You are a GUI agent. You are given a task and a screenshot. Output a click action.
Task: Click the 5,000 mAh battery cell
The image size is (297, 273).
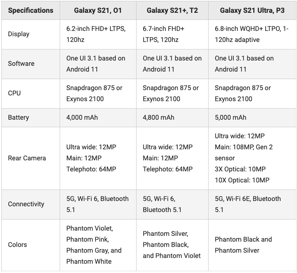pyautogui.click(x=231, y=118)
